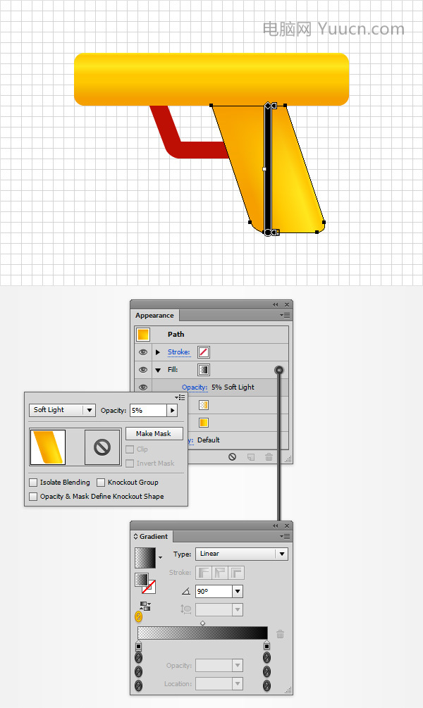Toggle visibility eye of Fill attribute
The height and width of the screenshot is (708, 423).
coord(143,370)
